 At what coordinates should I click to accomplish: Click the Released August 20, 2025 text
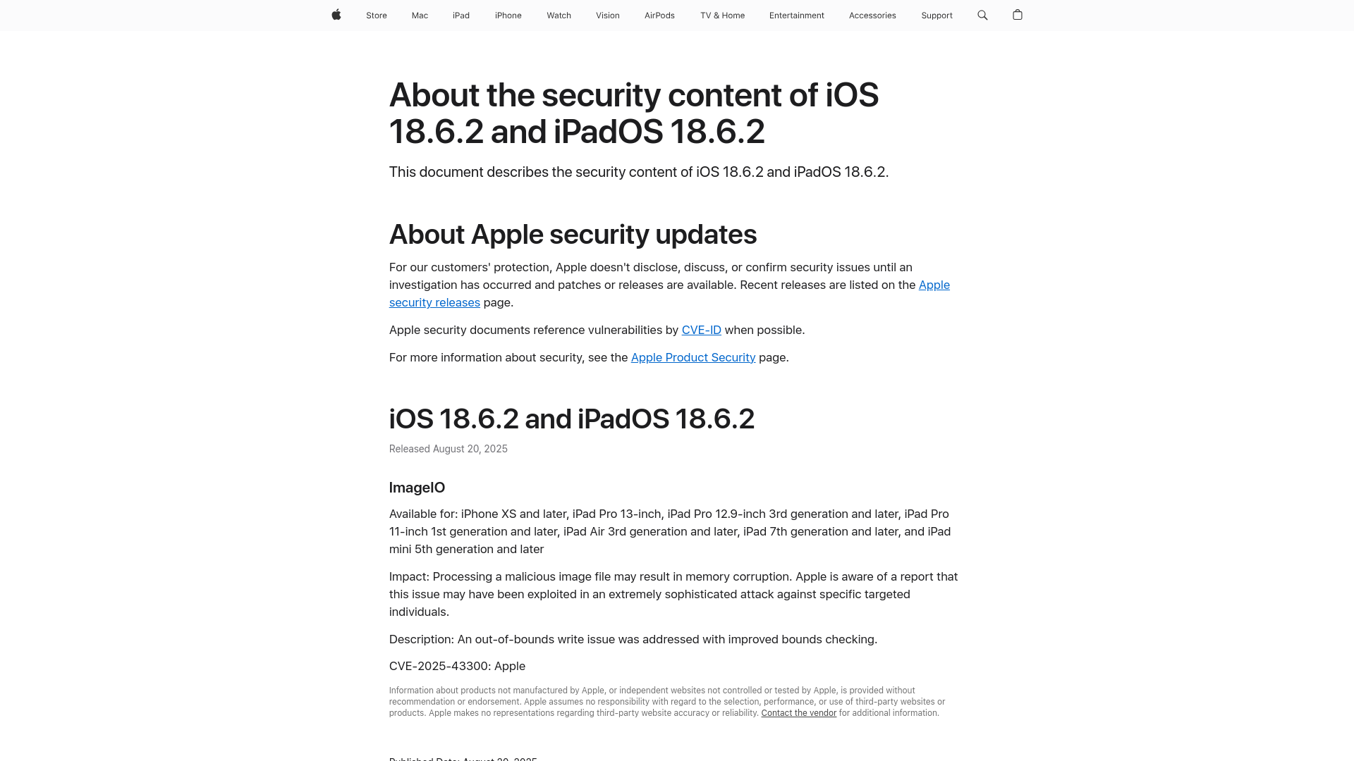click(x=449, y=449)
